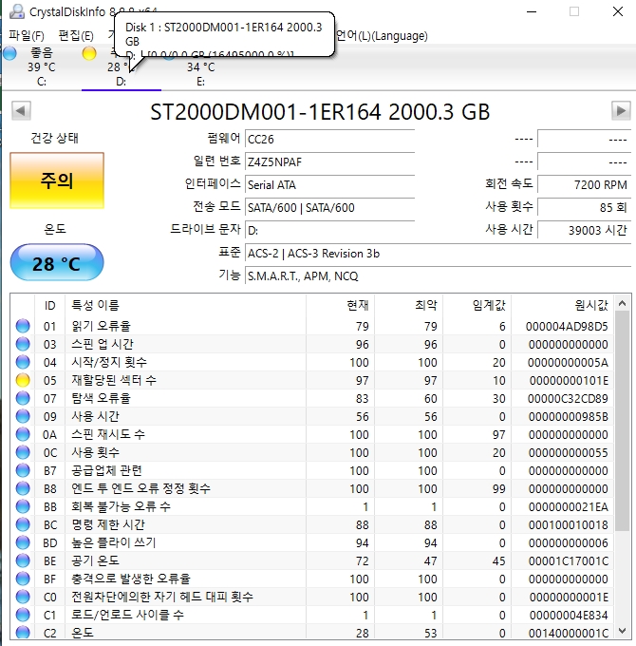The width and height of the screenshot is (636, 646).
Task: Select the C: drive tab at 39 °C
Action: coord(41,67)
